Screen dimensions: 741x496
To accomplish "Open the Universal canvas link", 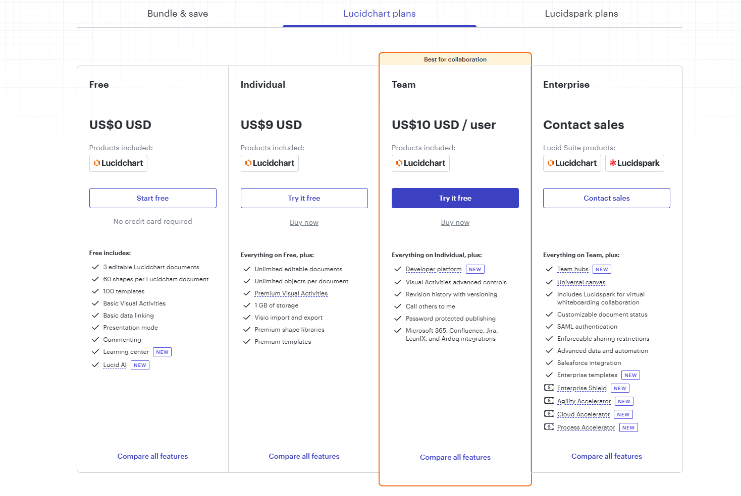I will [x=581, y=282].
